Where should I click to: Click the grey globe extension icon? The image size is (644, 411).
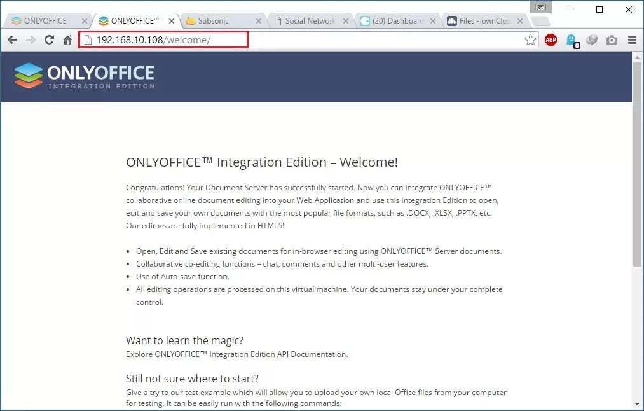(x=592, y=40)
